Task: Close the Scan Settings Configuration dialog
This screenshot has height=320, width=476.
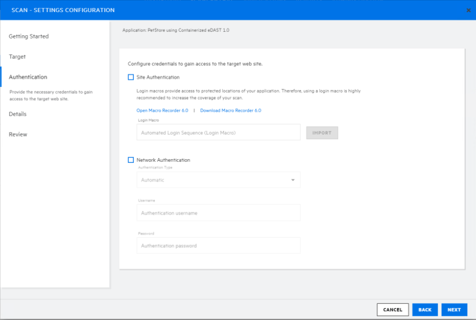Action: pos(468,10)
